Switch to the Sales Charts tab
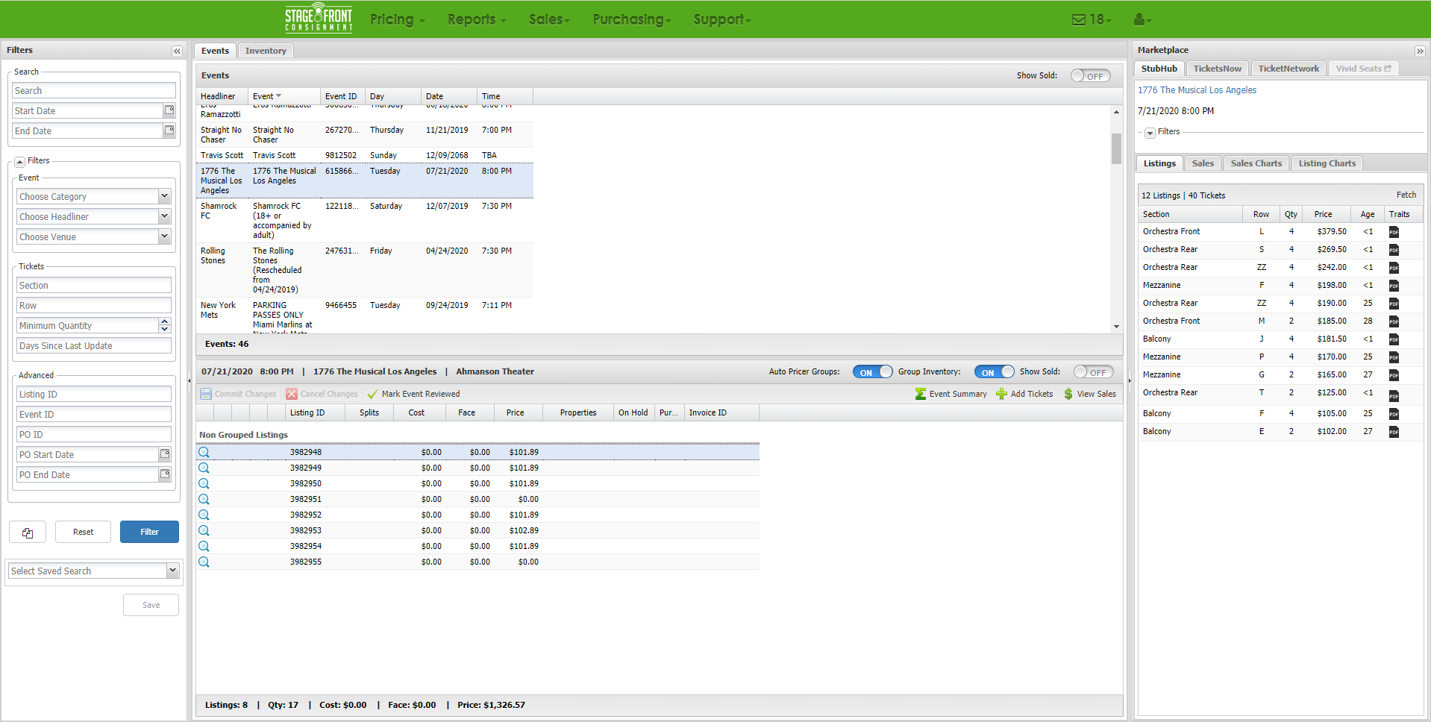The width and height of the screenshot is (1431, 722). click(1256, 163)
